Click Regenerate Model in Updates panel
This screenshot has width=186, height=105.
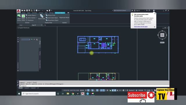(x=64, y=17)
